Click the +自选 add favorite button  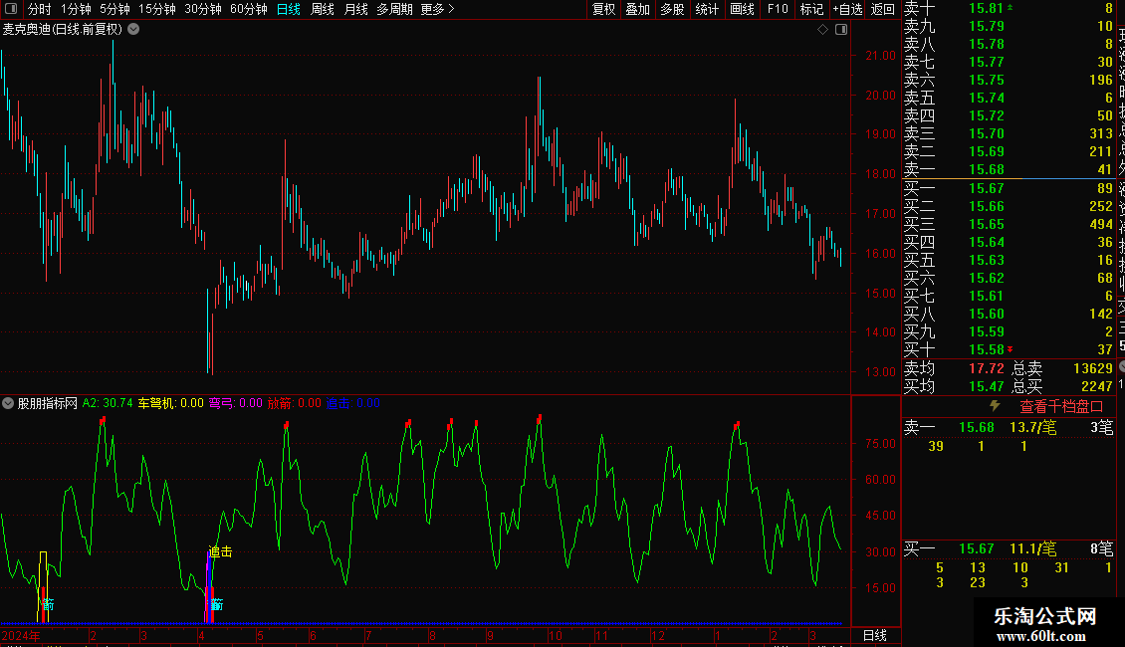[x=847, y=9]
